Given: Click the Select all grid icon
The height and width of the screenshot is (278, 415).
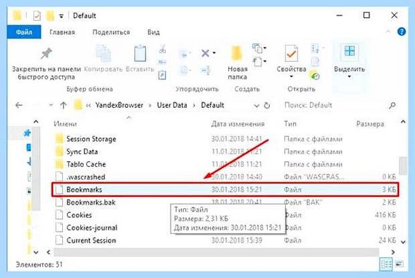Looking at the screenshot, I should coord(349,50).
